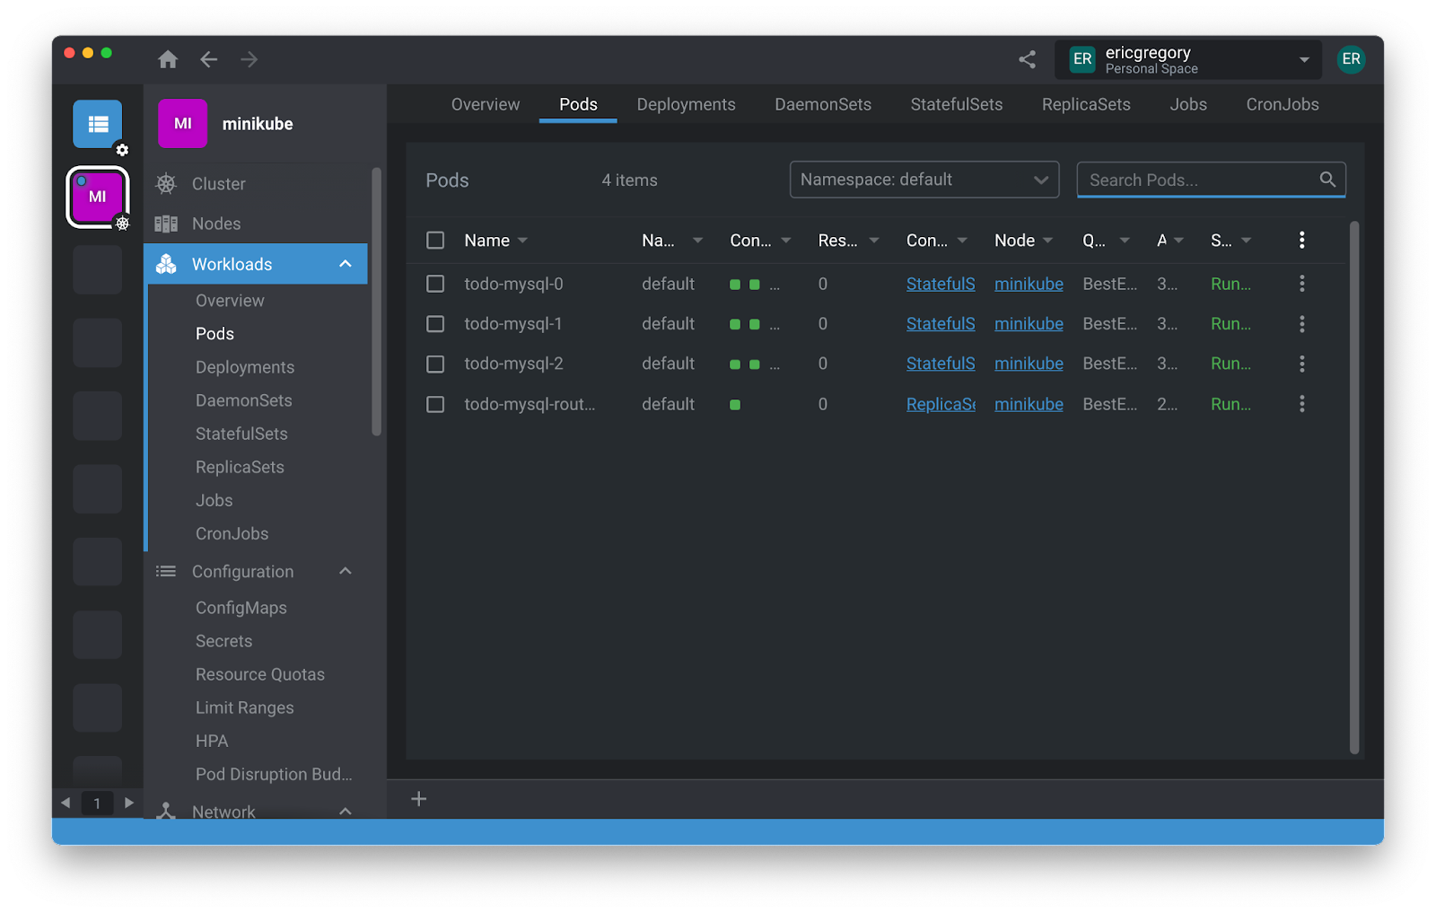1436x913 pixels.
Task: Switch to the Deployments tab
Action: click(x=686, y=104)
